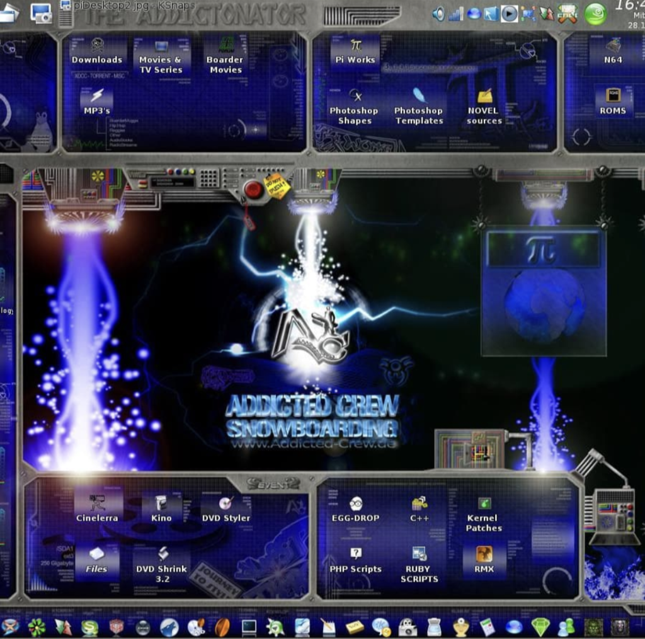The image size is (645, 639).
Task: Open the blue signal bars tray icon
Action: pos(456,14)
